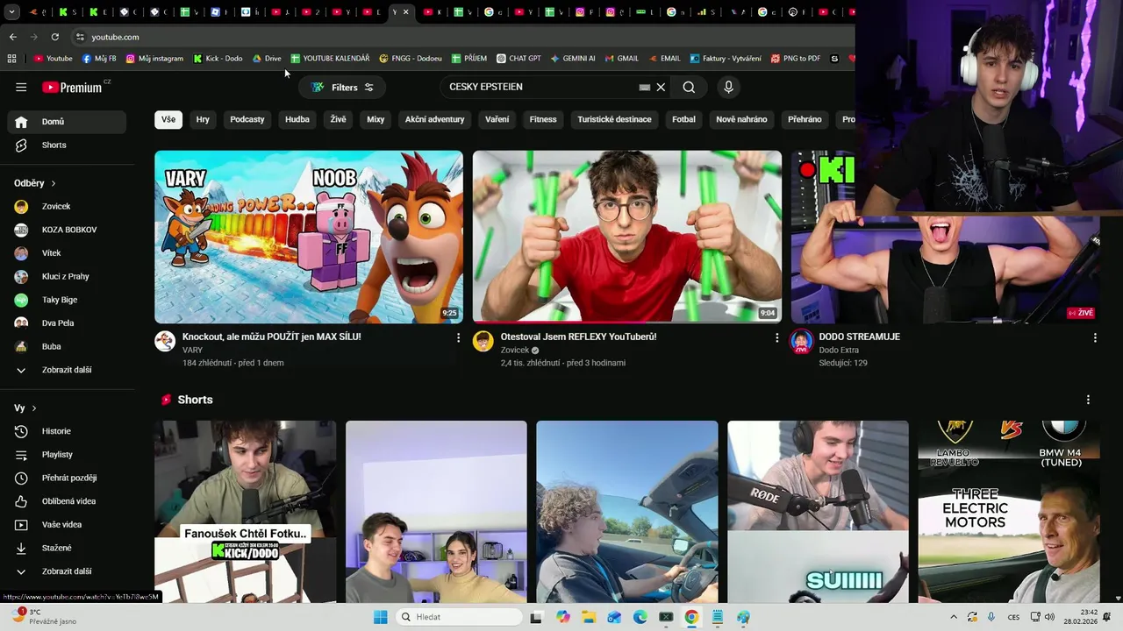Screen dimensions: 1123x631
Task: Play the Otestoval Jsem REFLEXY YouTuberů thumbnail
Action: click(627, 237)
